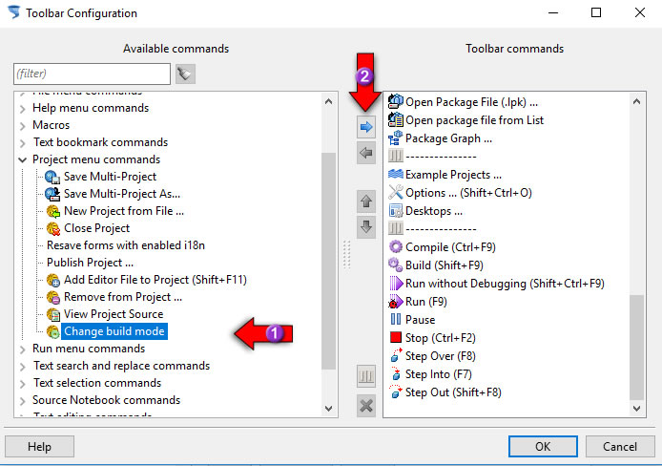Screen dimensions: 662x466
Task: Click inside the filter input field
Action: pos(92,74)
